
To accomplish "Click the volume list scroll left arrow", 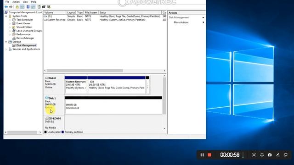I will [45, 71].
